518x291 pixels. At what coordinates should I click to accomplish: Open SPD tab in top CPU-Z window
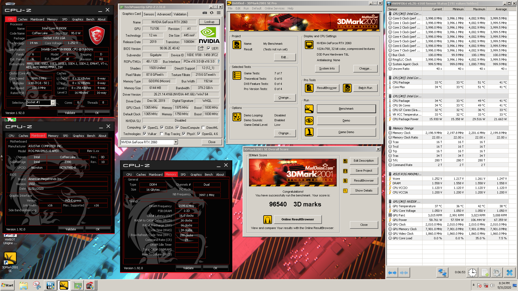(x=65, y=19)
